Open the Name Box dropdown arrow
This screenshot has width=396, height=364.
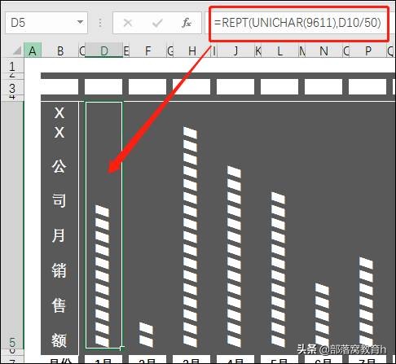coord(80,22)
